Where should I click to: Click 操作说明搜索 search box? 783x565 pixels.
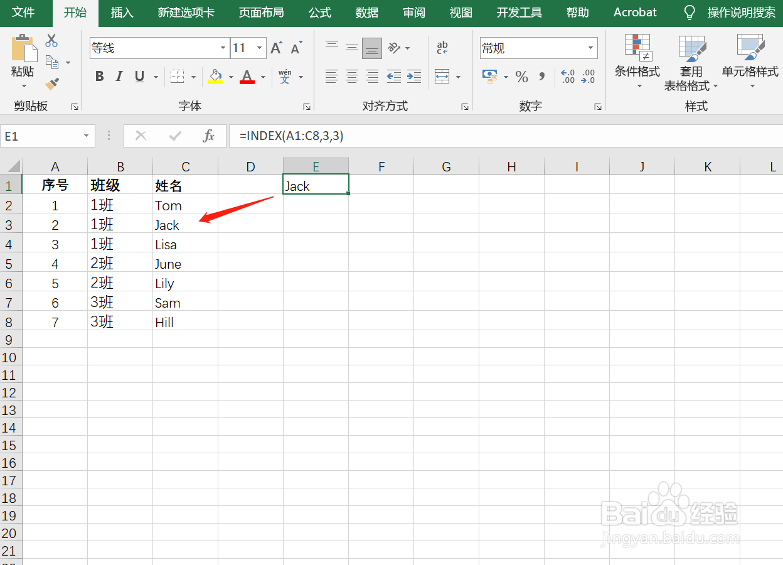pyautogui.click(x=742, y=13)
